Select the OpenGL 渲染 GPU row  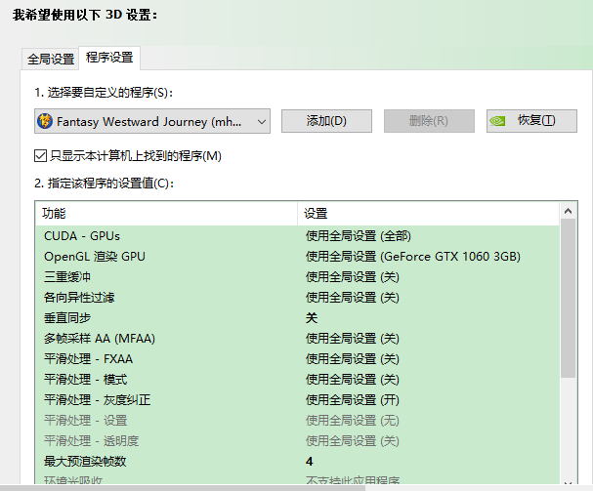(297, 257)
